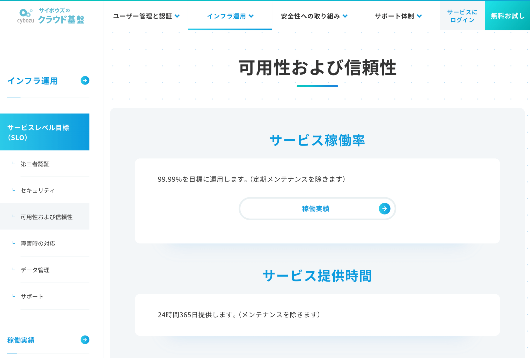Click the chevron icon on インフラ運用 nav tab
This screenshot has width=530, height=358.
point(251,16)
